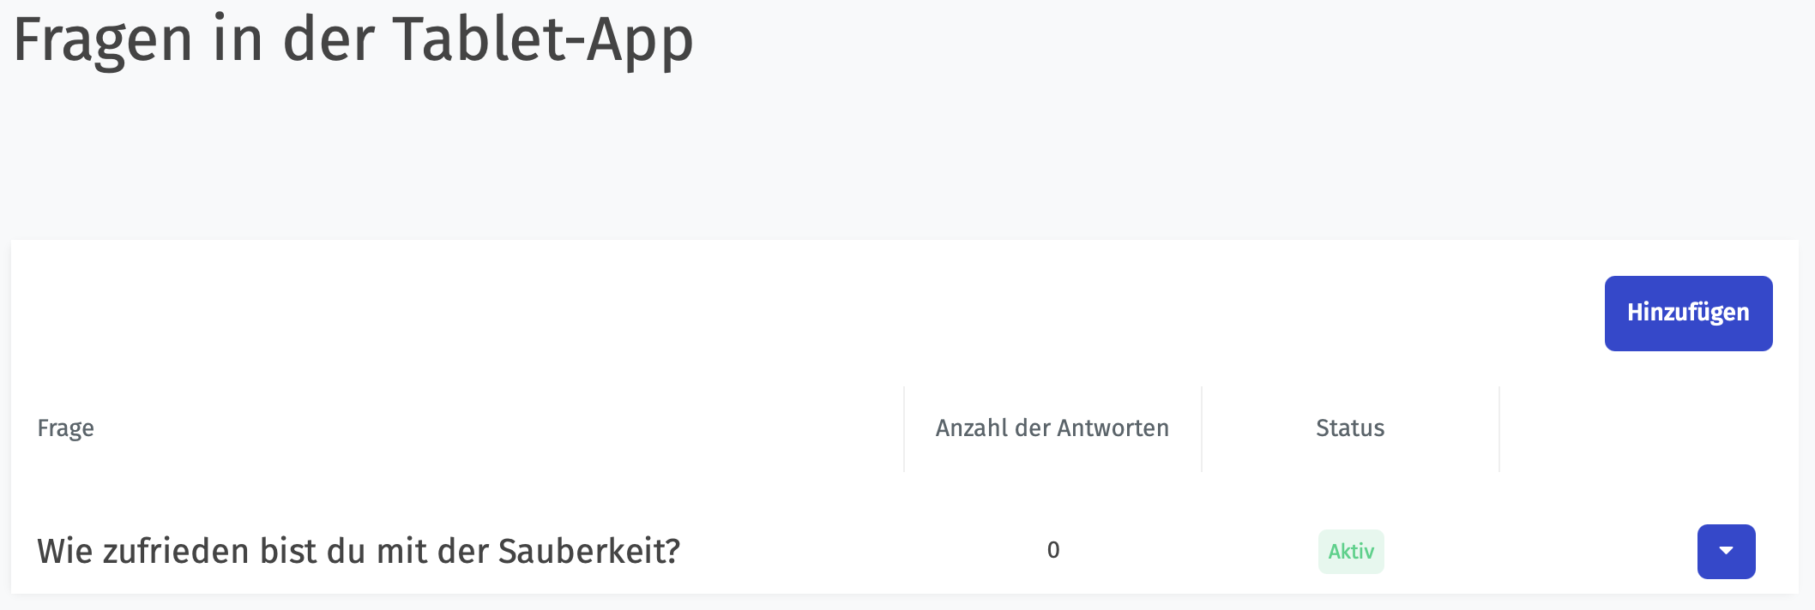
Task: Click the white caret icon in the row action button
Action: point(1727,551)
